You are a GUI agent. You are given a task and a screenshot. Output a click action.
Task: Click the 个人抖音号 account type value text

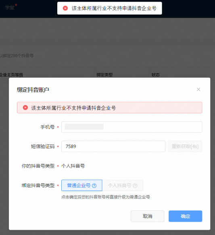73,166
